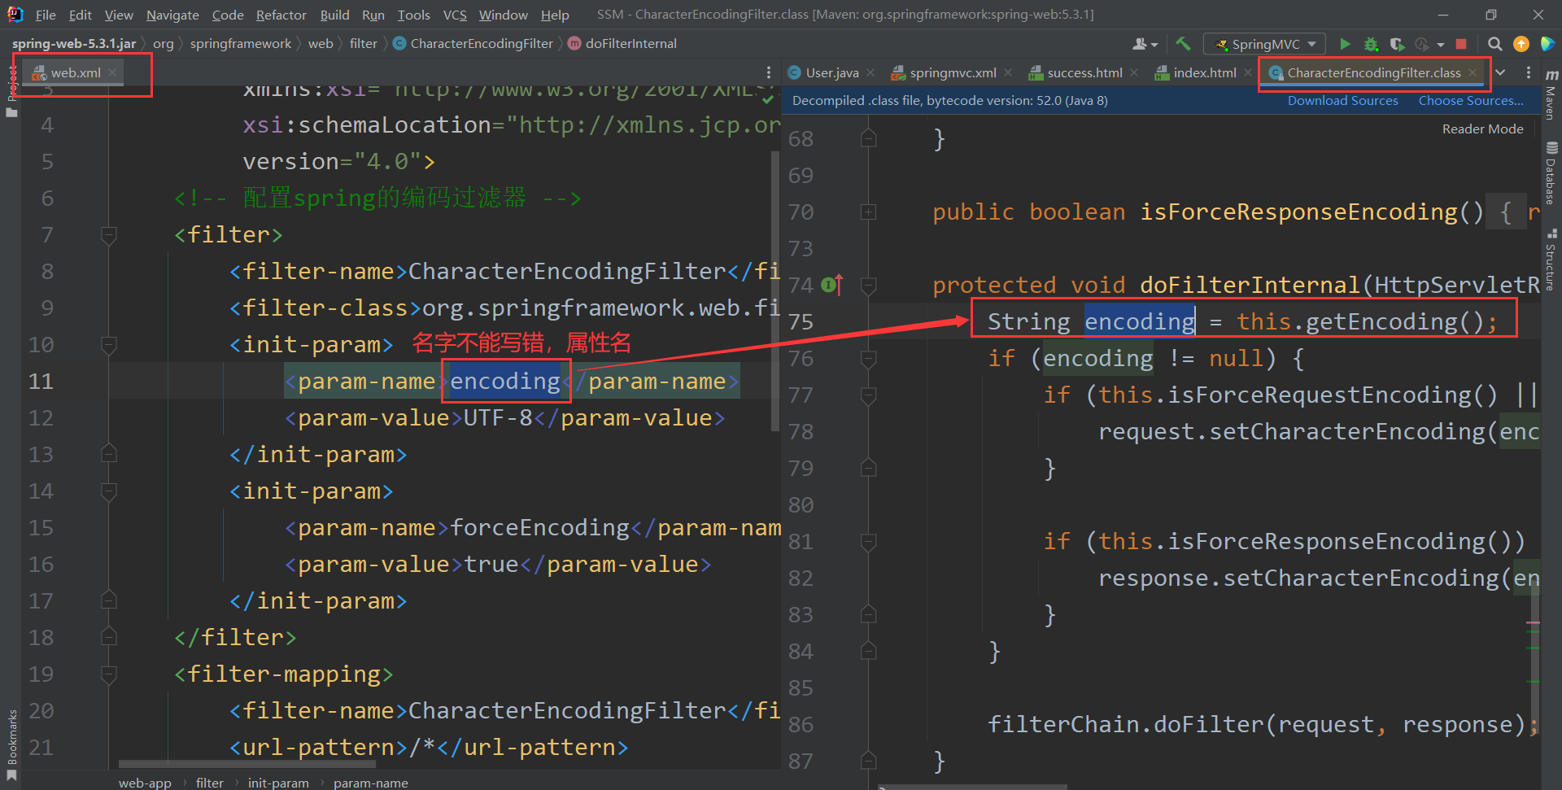The image size is (1562, 790).
Task: Switch to the index.html tab
Action: pos(1204,72)
